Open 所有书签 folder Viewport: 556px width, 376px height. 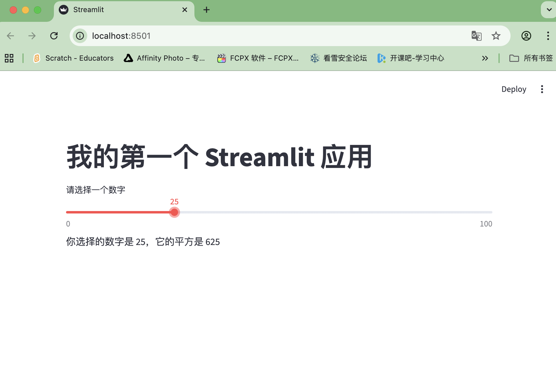531,58
